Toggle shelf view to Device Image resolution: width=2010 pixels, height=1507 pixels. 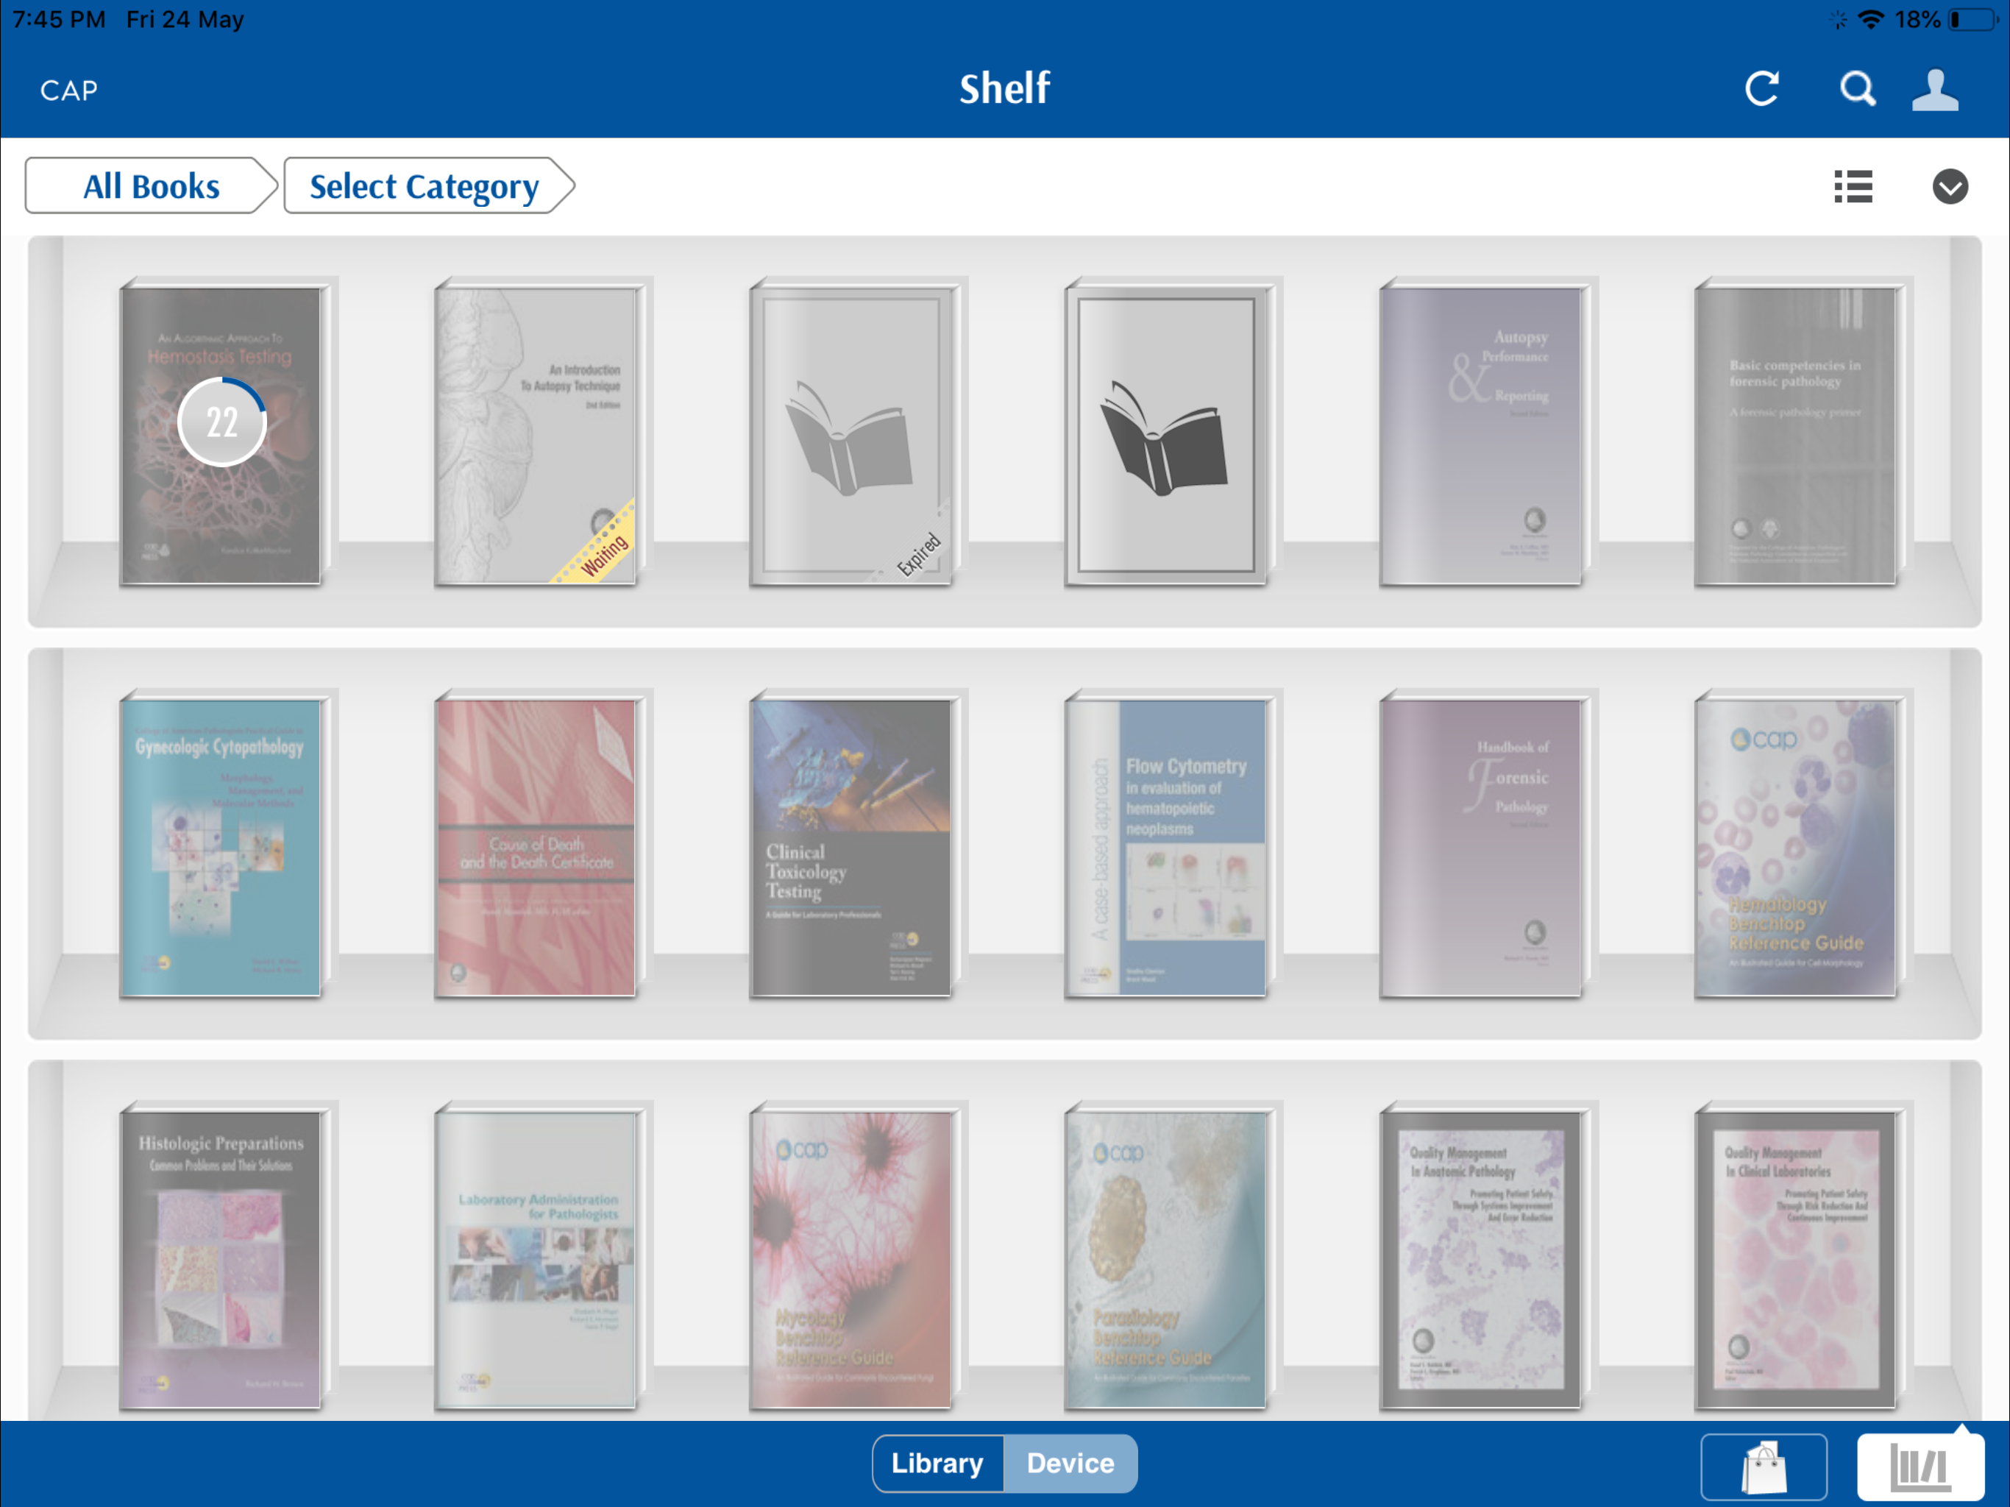1070,1464
